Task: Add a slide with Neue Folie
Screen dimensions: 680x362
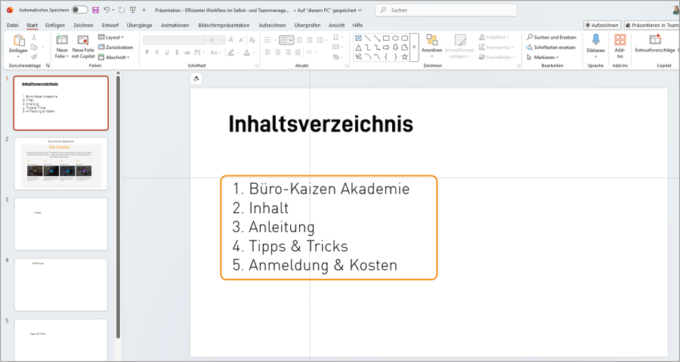Action: 62,46
